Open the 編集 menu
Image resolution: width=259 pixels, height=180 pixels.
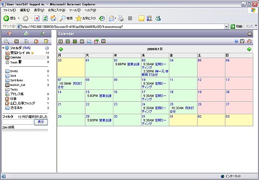tap(25, 10)
